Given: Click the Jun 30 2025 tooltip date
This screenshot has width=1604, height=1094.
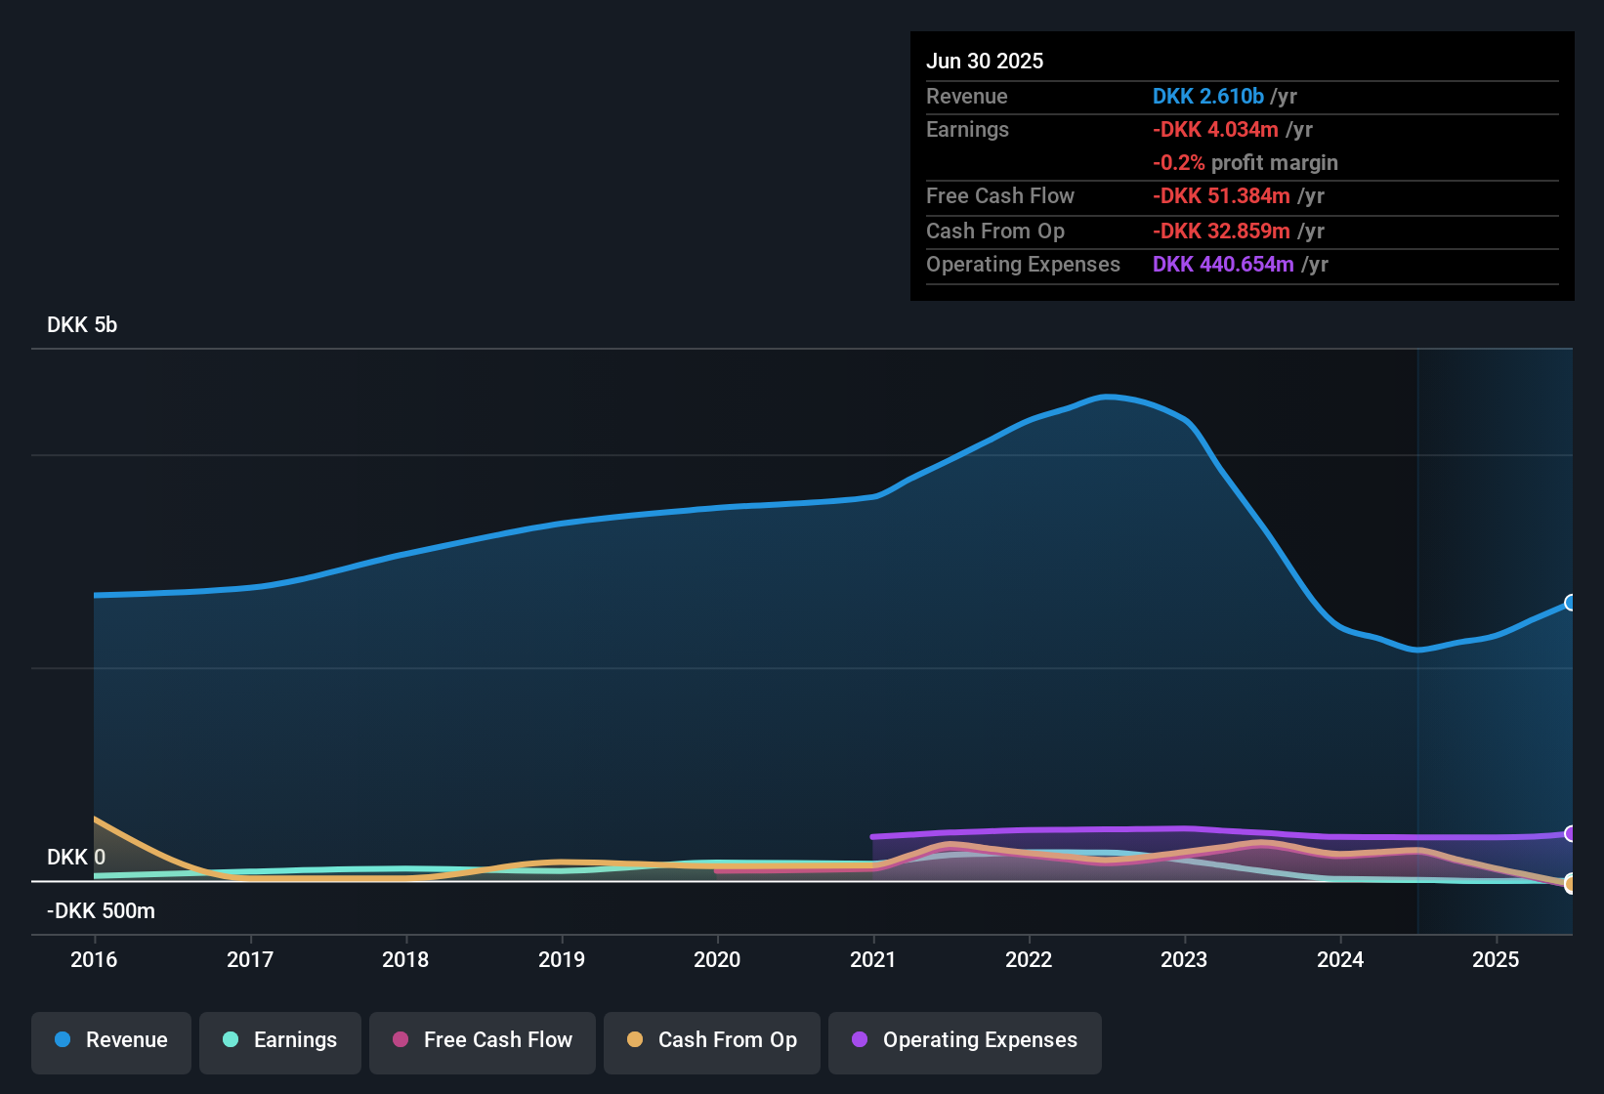Looking at the screenshot, I should pyautogui.click(x=985, y=62).
